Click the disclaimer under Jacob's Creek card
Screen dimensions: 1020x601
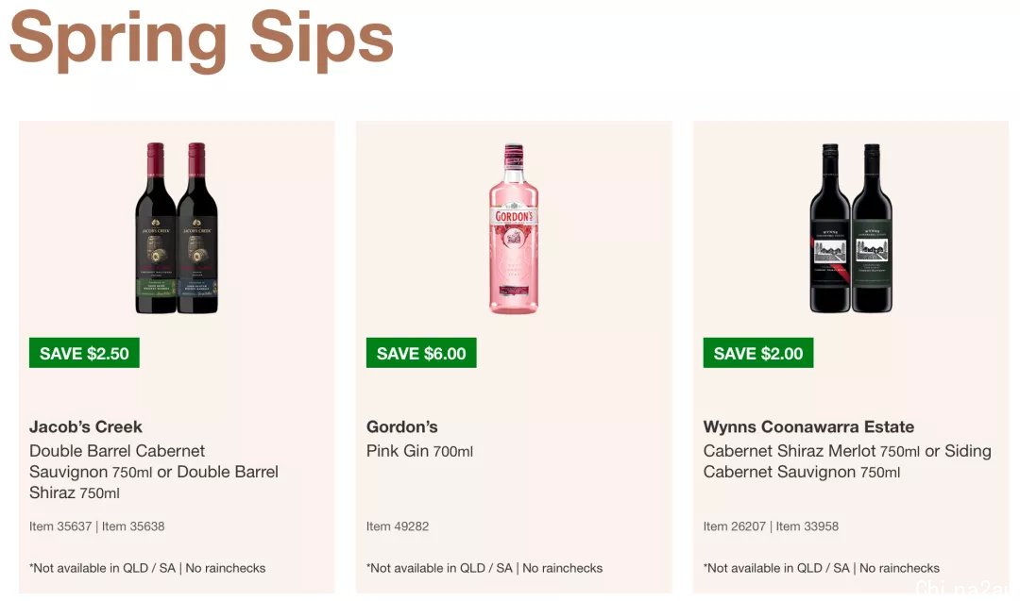pyautogui.click(x=147, y=568)
